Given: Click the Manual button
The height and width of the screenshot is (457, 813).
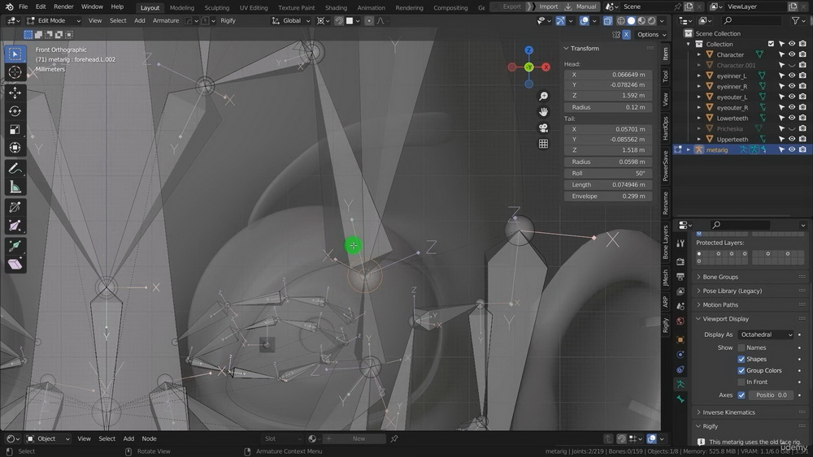Looking at the screenshot, I should click(x=581, y=6).
